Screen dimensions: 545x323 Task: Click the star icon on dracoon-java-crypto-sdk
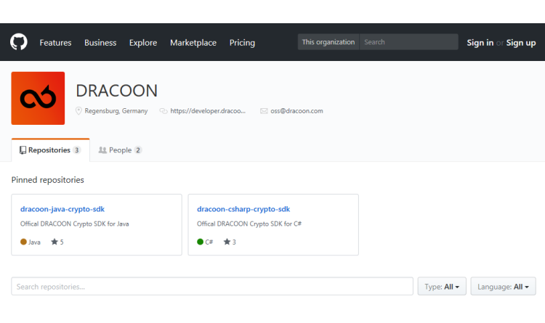click(x=54, y=242)
